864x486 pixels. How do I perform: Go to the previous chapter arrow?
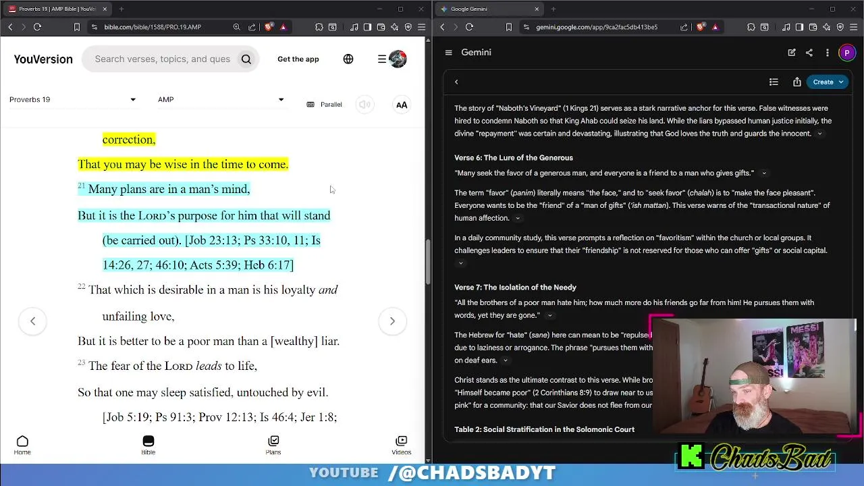[32, 321]
